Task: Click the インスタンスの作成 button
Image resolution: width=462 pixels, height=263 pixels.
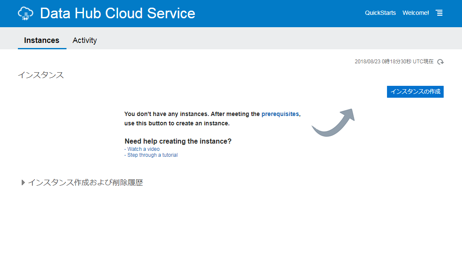Action: click(x=415, y=92)
